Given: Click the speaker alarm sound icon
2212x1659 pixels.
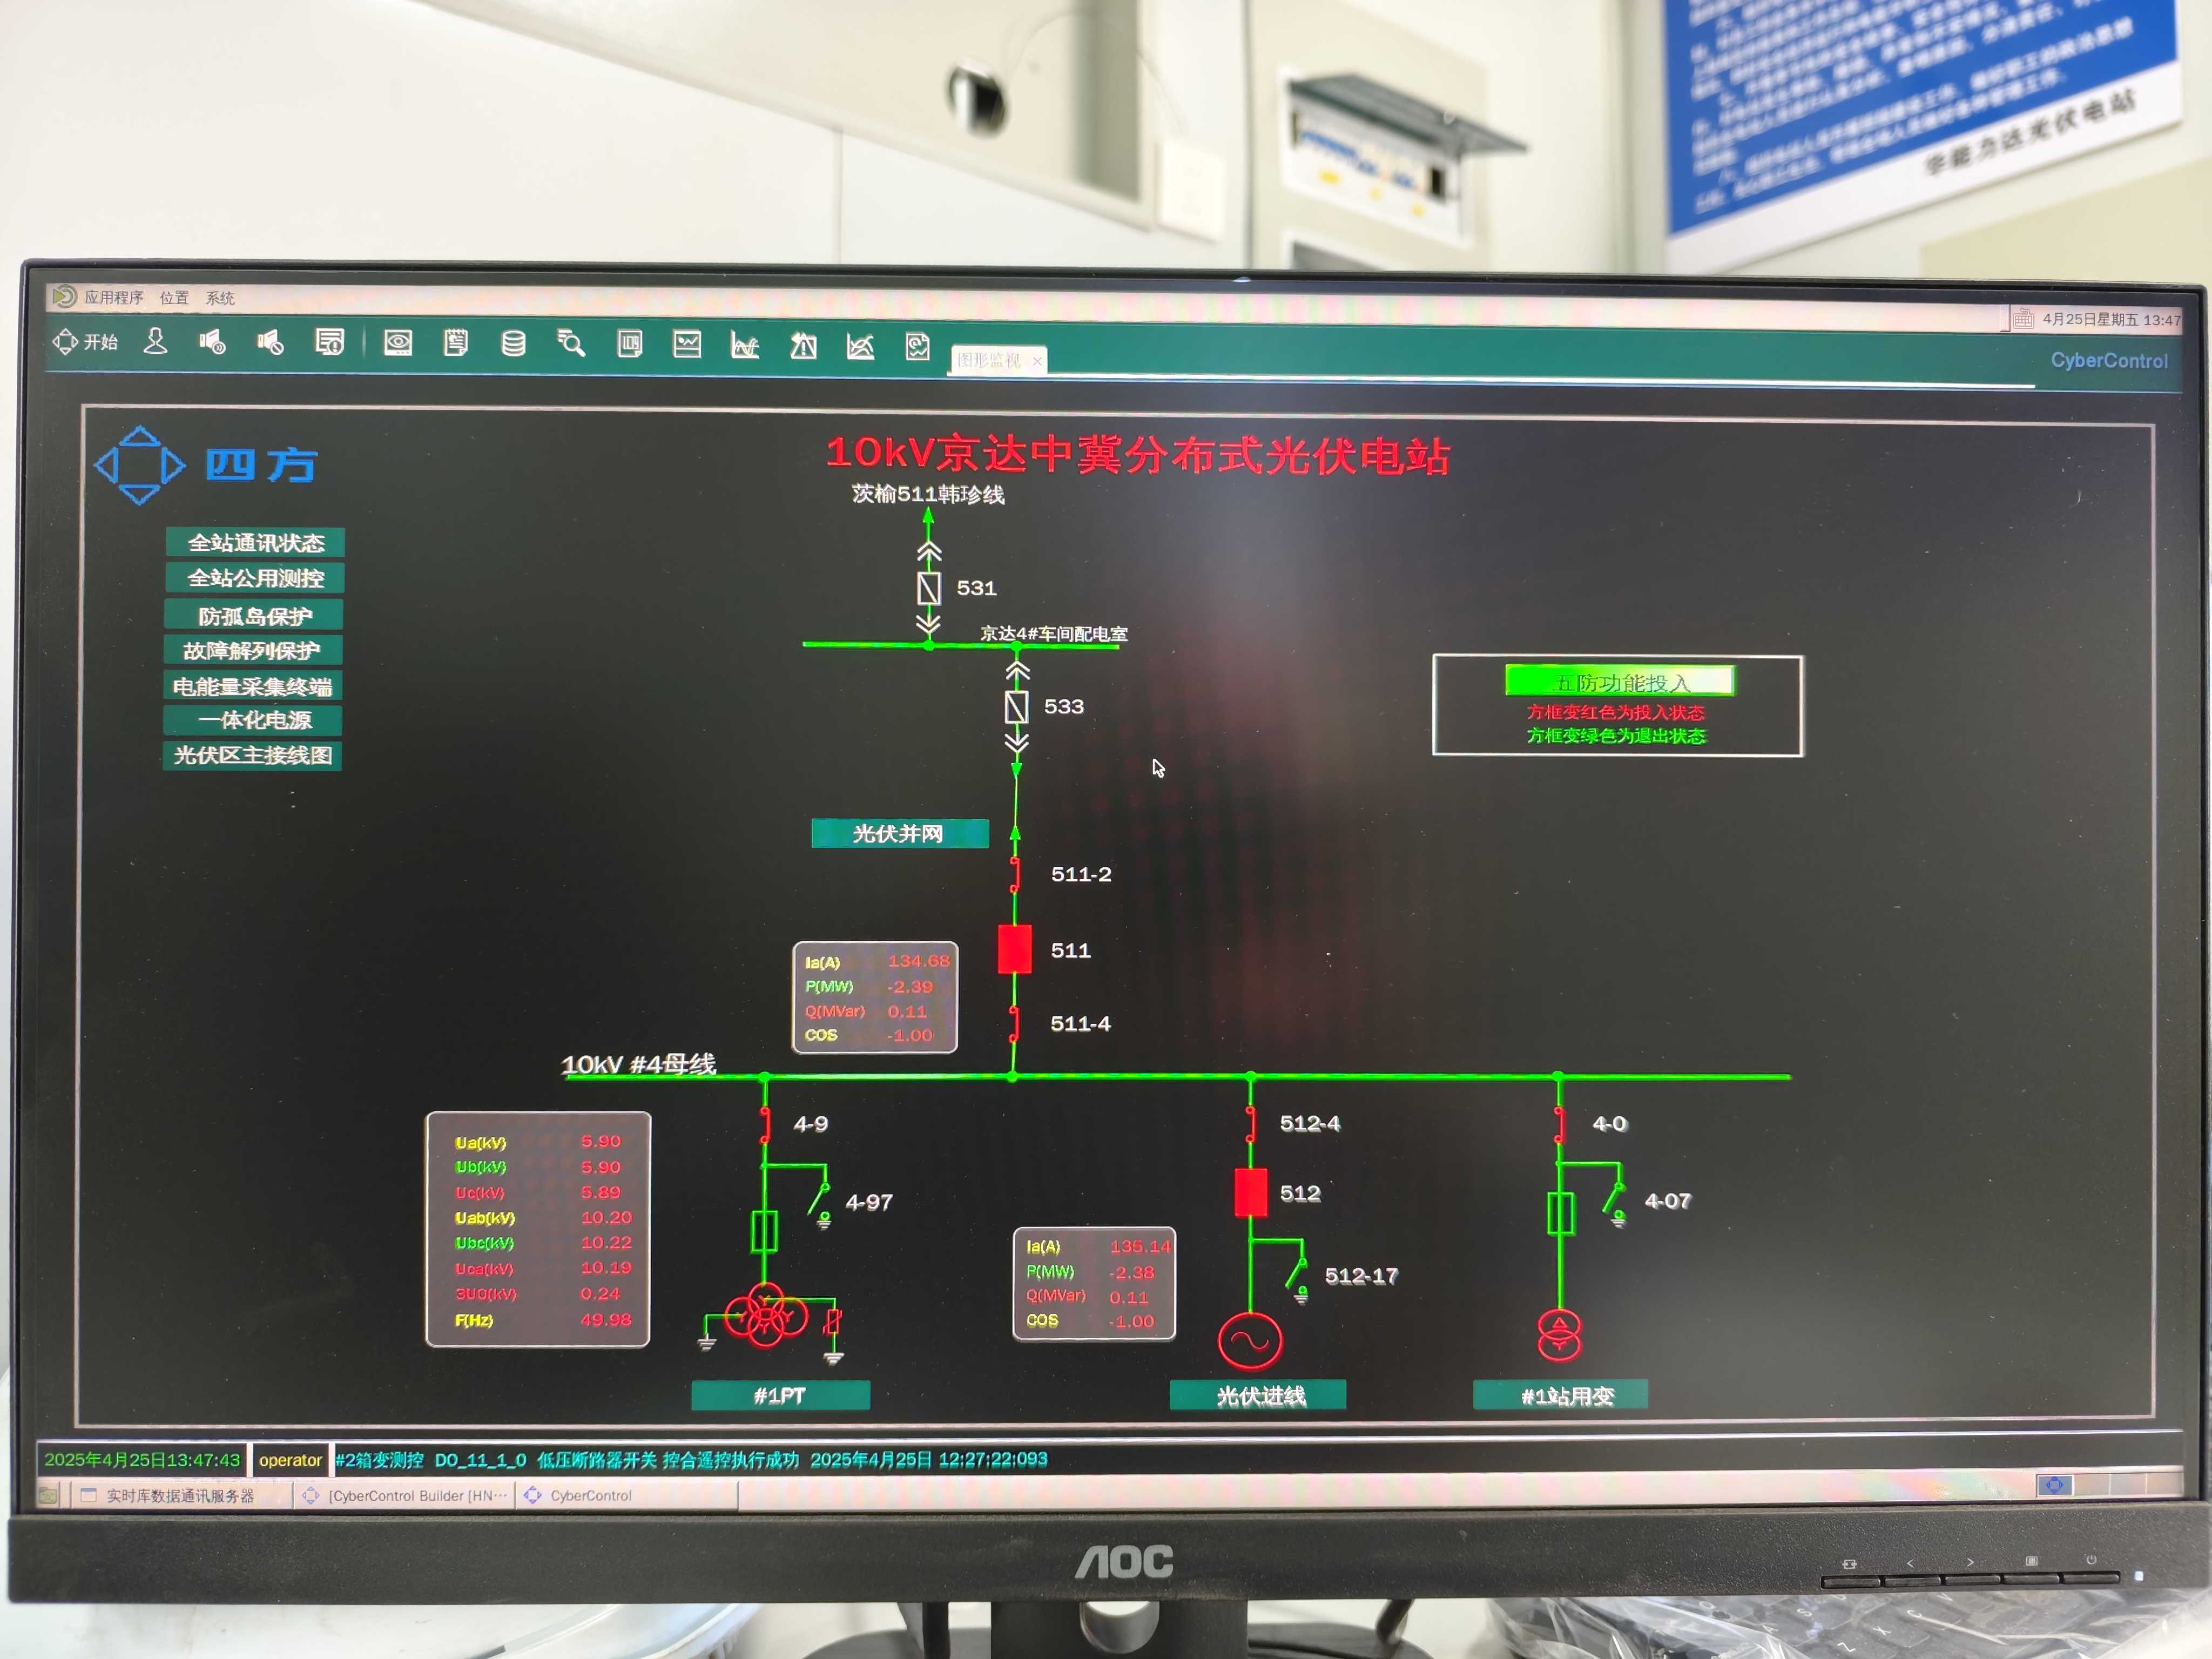Looking at the screenshot, I should 212,343.
